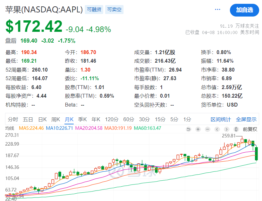
Task: Click the 今开 value 186.70
Action: 88,52
